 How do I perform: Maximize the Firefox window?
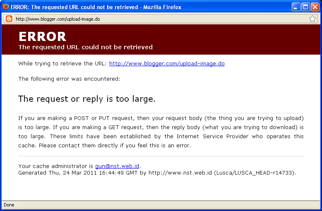[x=305, y=7]
